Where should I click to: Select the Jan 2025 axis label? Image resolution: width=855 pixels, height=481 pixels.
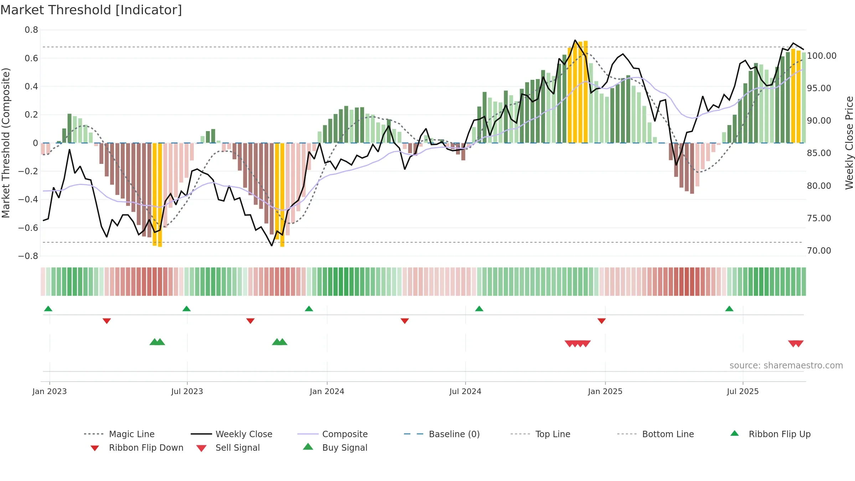(x=605, y=391)
